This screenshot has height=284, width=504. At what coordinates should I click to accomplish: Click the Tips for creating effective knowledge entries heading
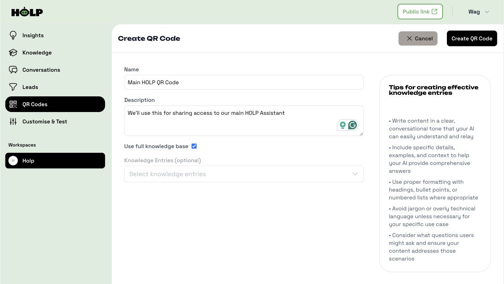tap(434, 90)
